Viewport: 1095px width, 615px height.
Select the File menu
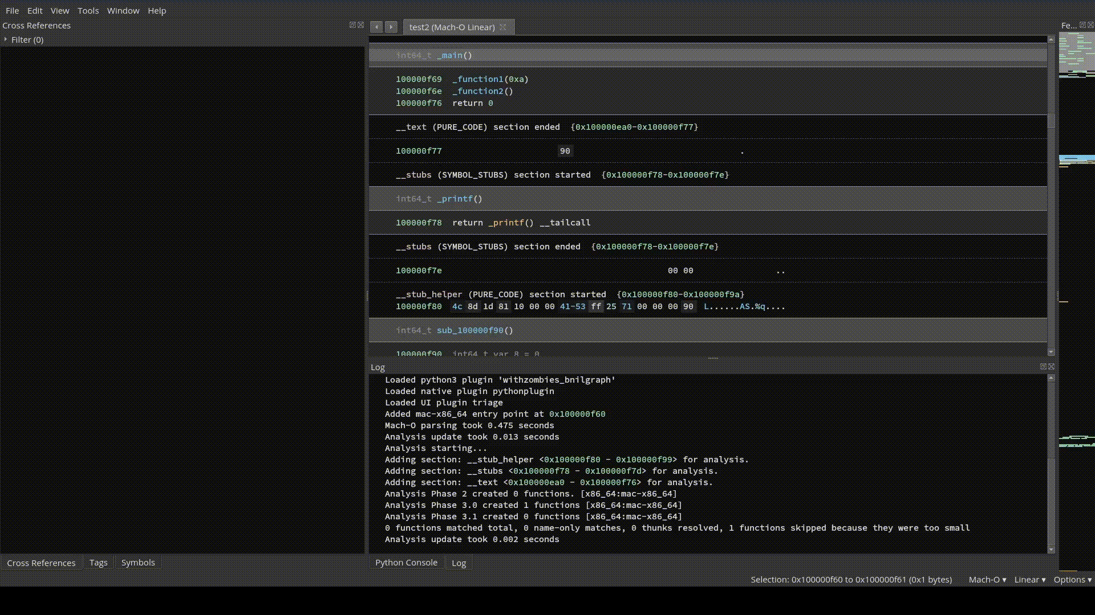coord(12,10)
